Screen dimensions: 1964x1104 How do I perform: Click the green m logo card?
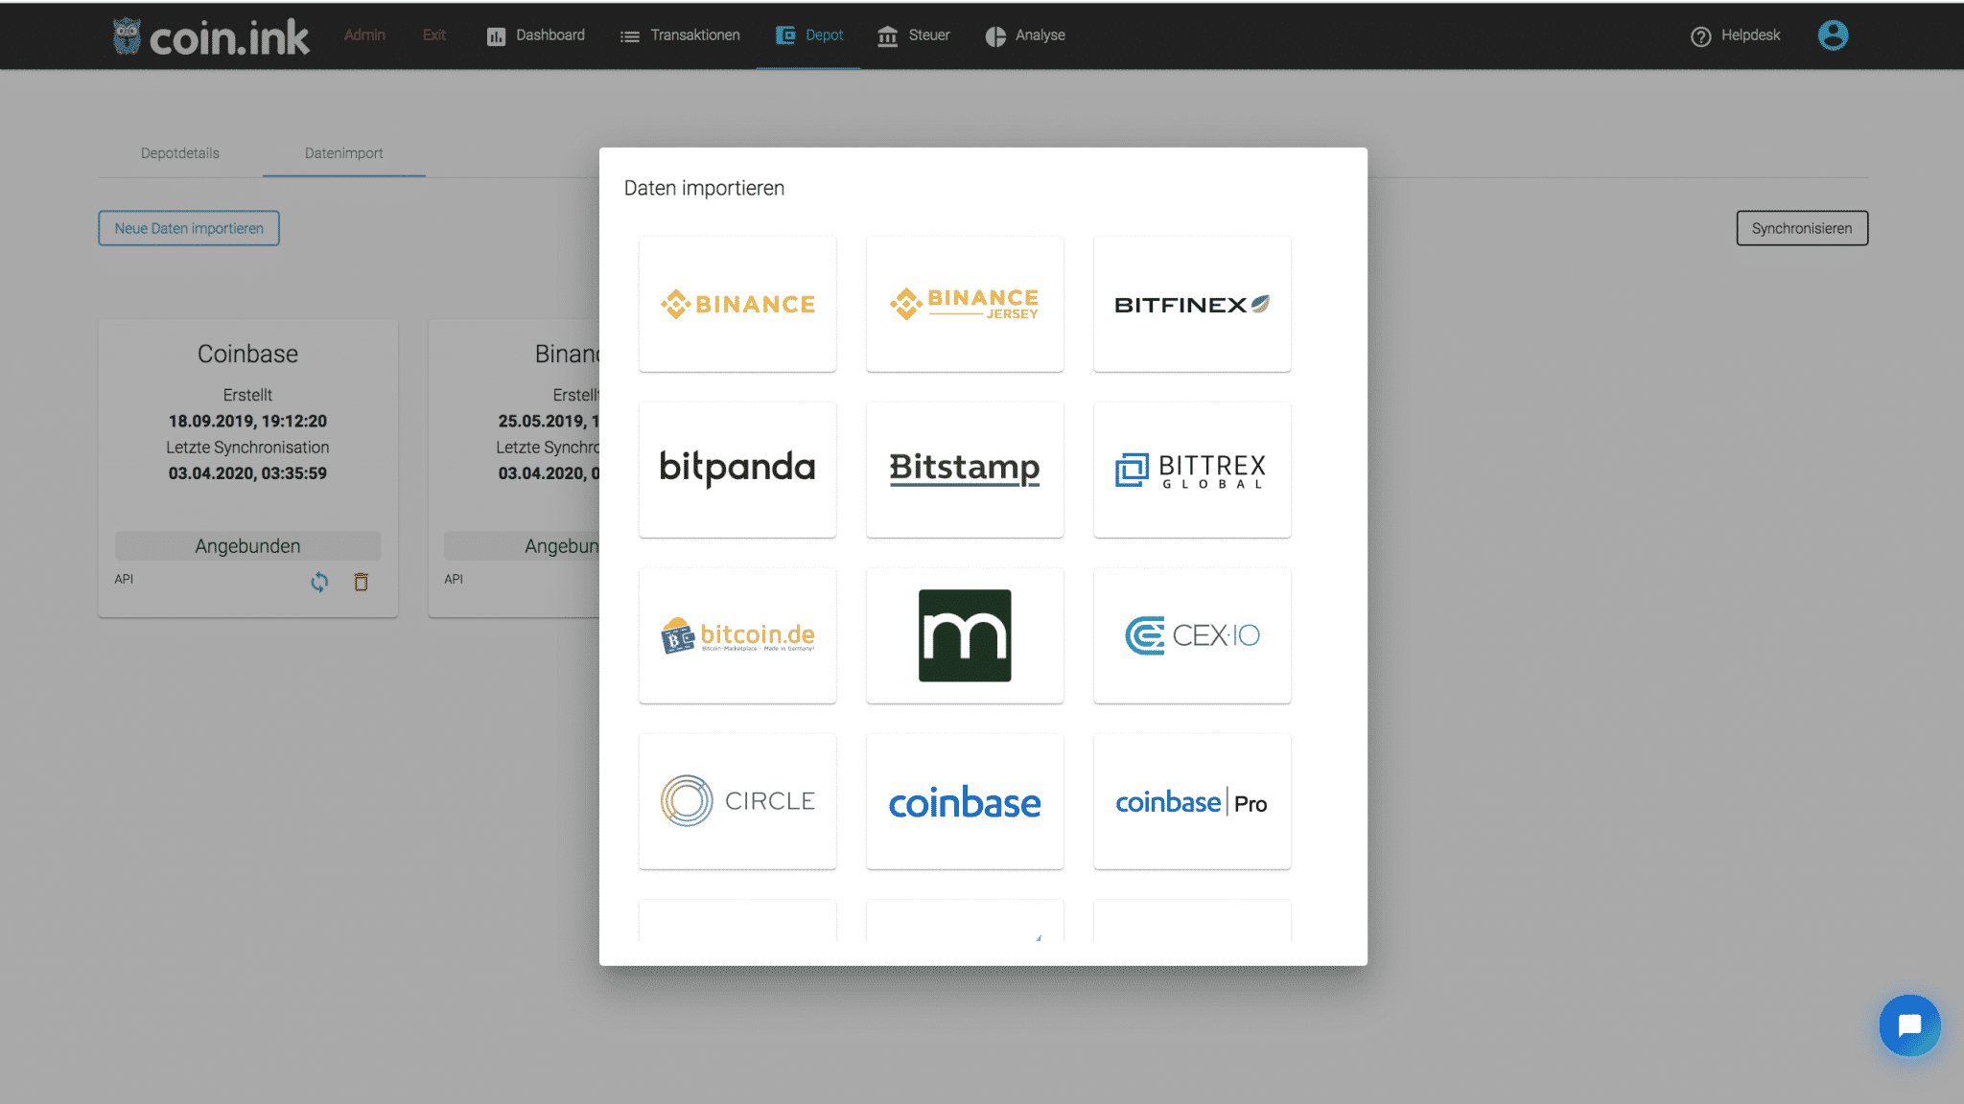pyautogui.click(x=965, y=635)
